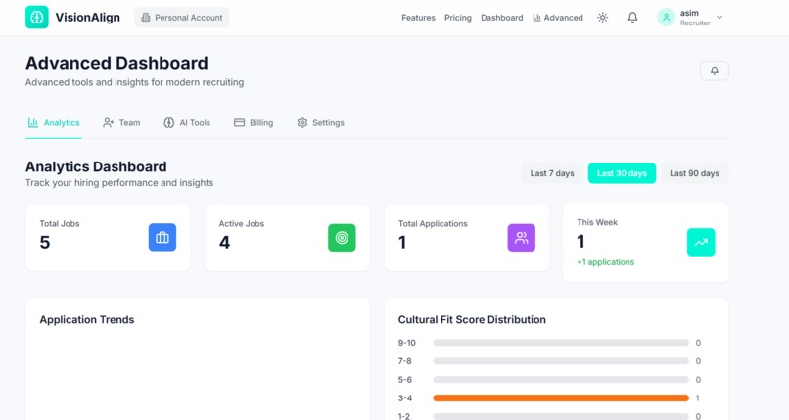Click the bar chart icon in Analytics tab

coord(33,122)
